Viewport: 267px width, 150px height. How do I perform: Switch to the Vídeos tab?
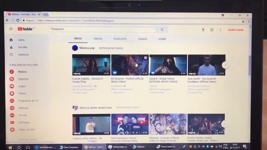98,39
